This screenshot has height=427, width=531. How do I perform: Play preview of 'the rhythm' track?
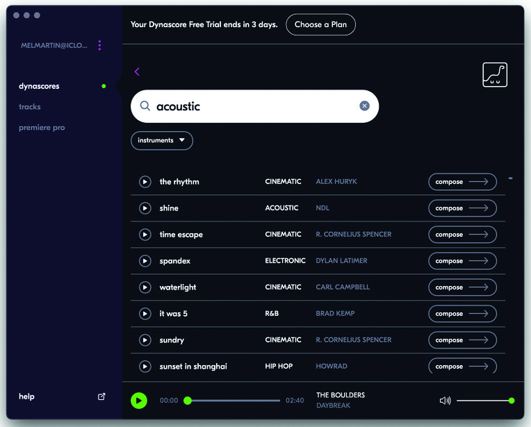click(145, 182)
